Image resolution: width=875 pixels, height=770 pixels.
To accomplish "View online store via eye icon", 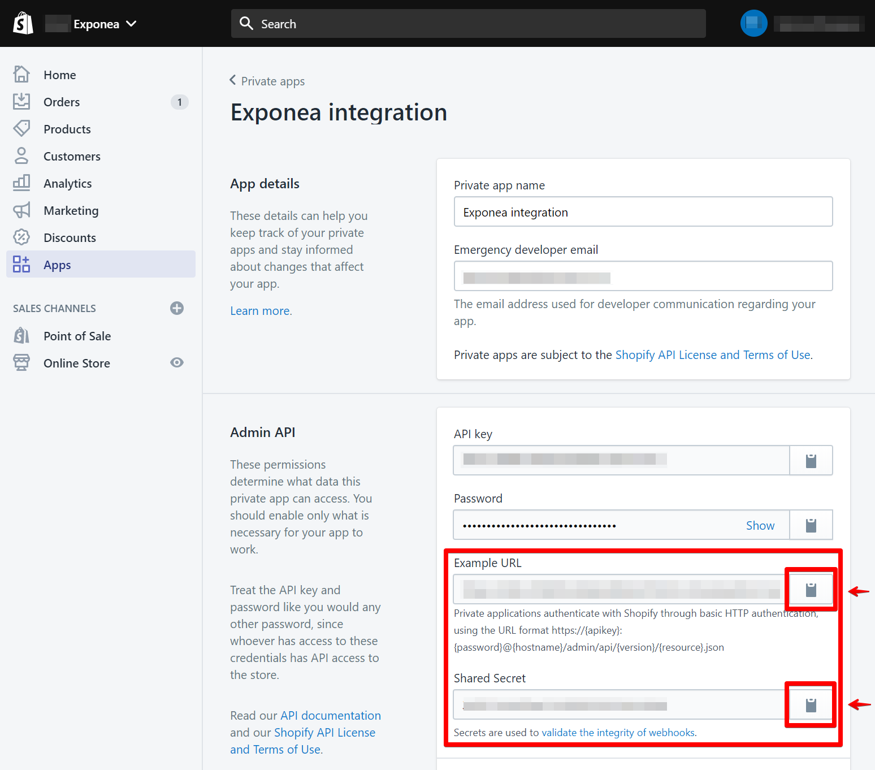I will point(177,362).
